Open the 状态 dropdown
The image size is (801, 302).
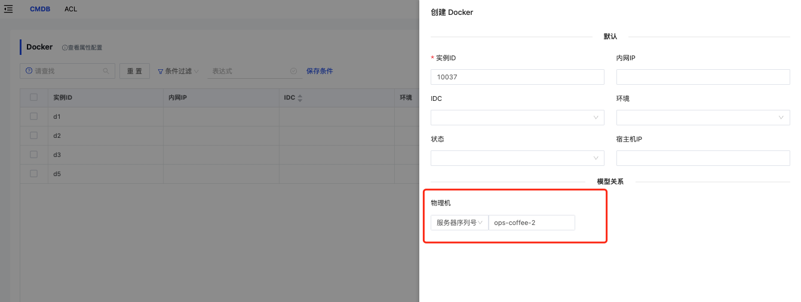(517, 158)
